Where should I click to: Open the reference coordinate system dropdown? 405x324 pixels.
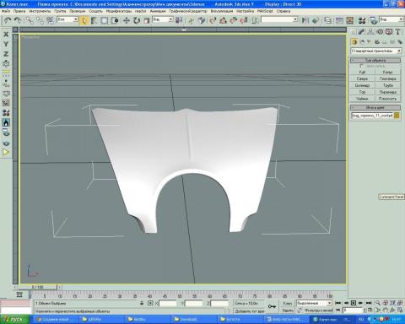tap(163, 19)
